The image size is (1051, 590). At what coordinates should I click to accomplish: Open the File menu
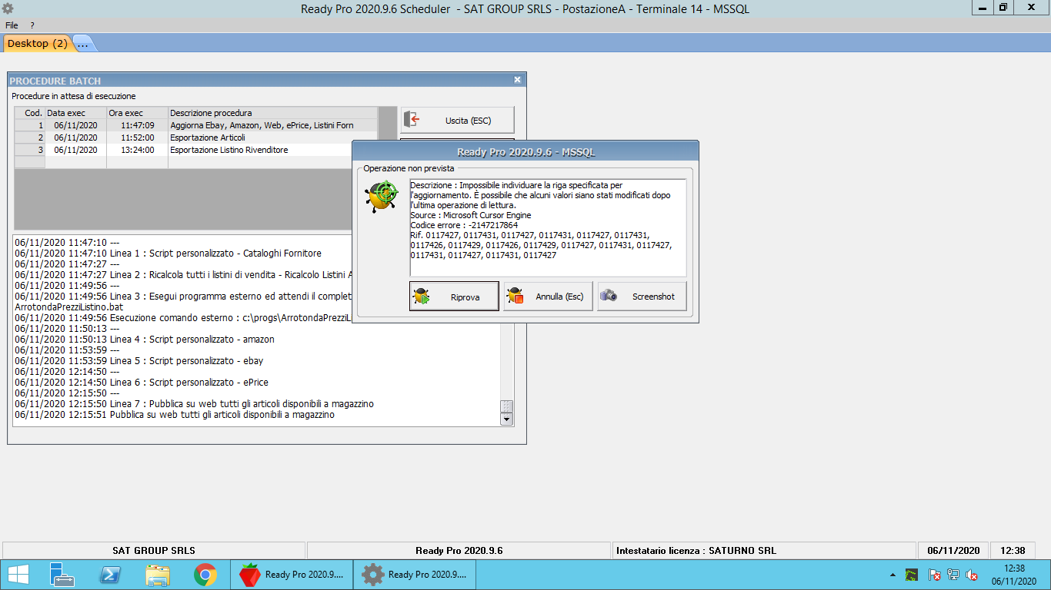[x=12, y=25]
